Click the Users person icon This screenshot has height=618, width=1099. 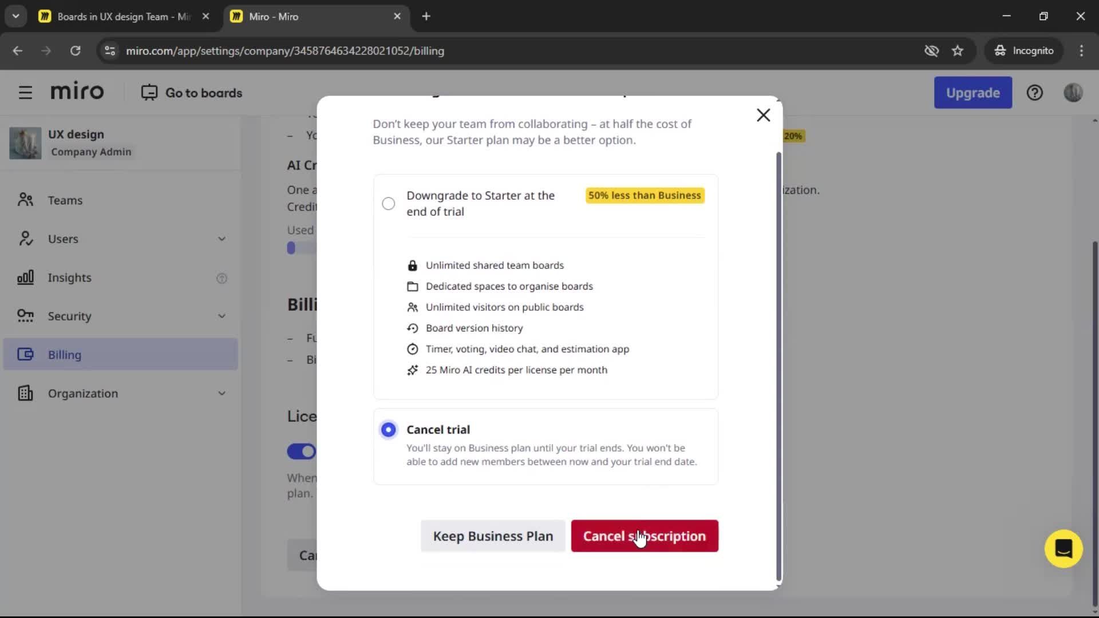click(25, 239)
